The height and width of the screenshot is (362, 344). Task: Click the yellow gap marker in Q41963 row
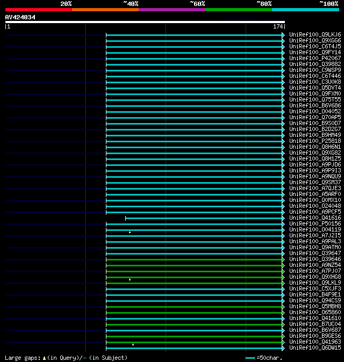(133, 344)
